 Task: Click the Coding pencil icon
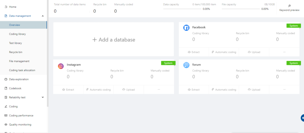tap(6, 106)
